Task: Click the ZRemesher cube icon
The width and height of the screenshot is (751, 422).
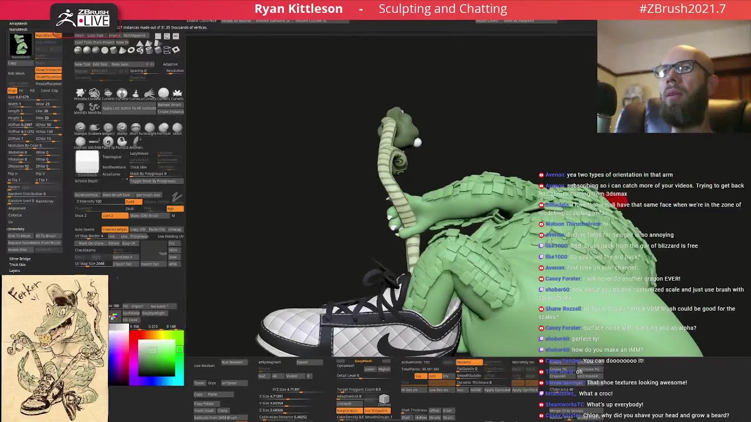Action: pyautogui.click(x=384, y=400)
